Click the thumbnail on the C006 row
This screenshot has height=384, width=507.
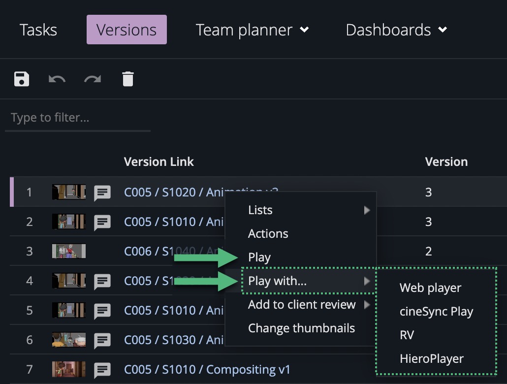tap(68, 252)
